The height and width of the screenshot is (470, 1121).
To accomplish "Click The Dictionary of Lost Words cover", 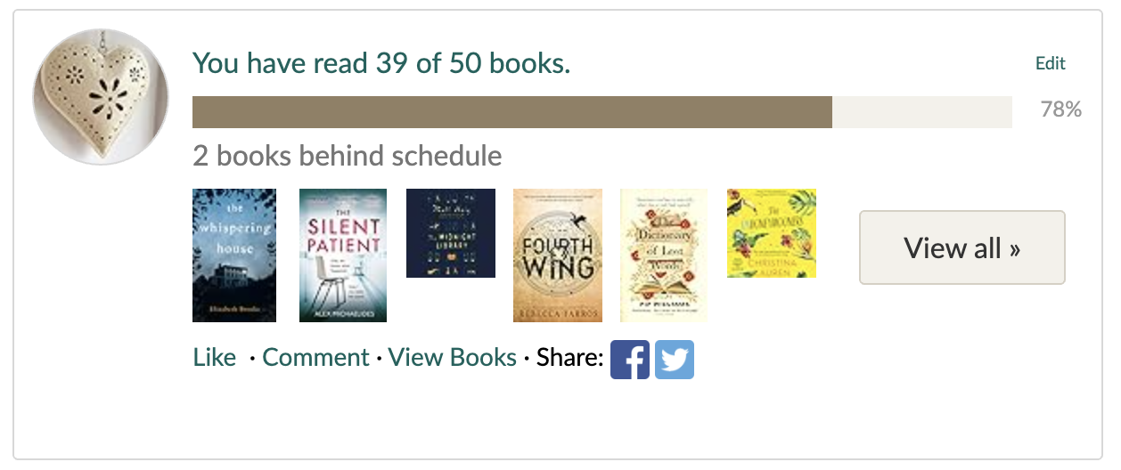I will pos(664,255).
